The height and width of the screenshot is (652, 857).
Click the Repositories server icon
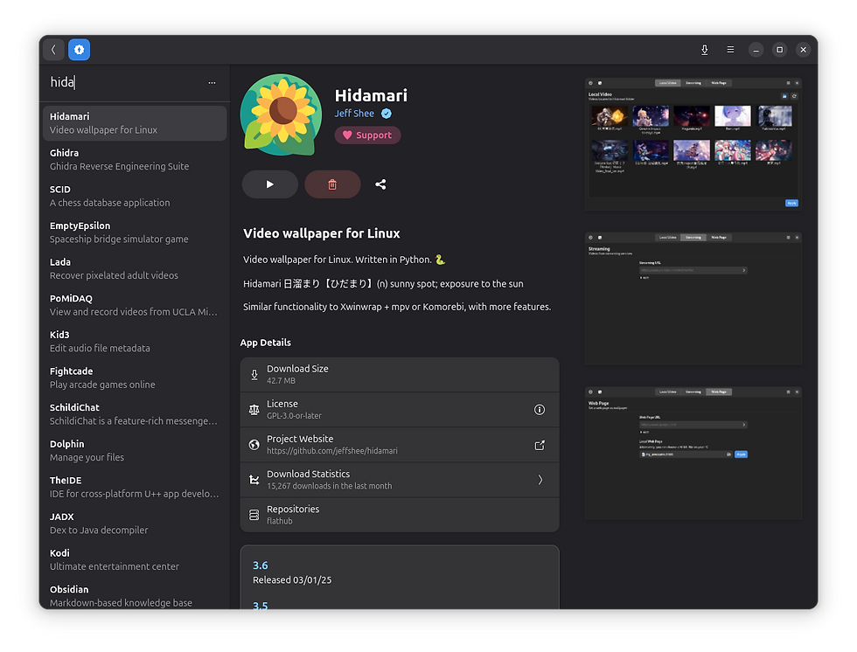pos(254,515)
